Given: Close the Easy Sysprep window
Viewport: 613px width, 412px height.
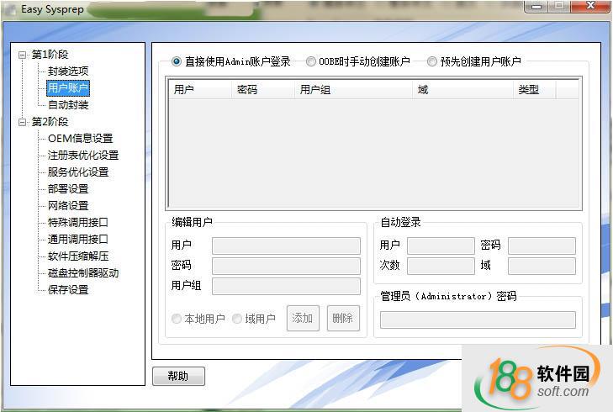Looking at the screenshot, I should (590, 6).
